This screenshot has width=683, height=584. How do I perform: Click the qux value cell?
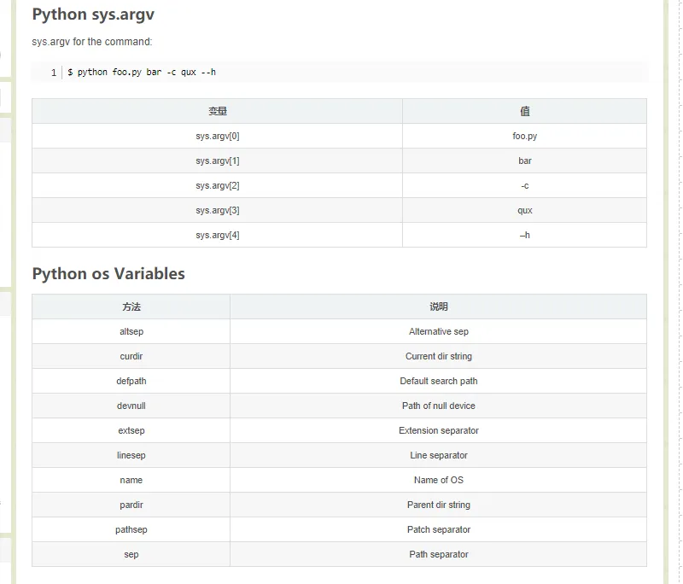(x=524, y=210)
